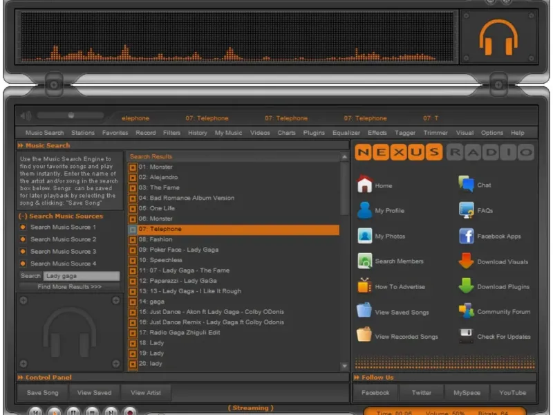553x415 pixels.
Task: Open the Stations menu item
Action: tap(83, 133)
